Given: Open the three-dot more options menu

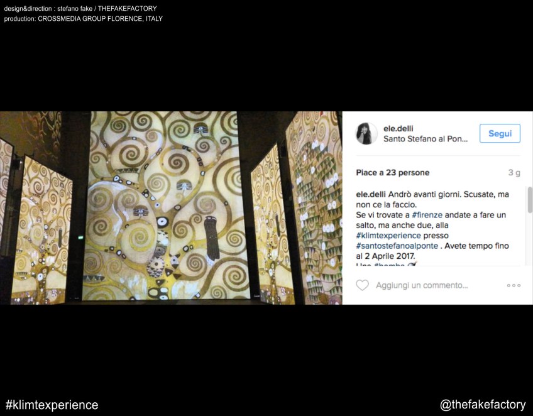Looking at the screenshot, I should tap(514, 285).
